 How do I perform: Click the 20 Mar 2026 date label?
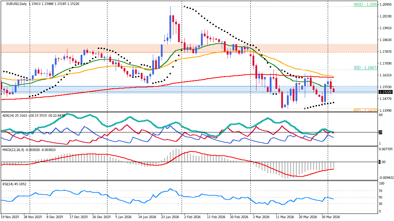(308, 217)
